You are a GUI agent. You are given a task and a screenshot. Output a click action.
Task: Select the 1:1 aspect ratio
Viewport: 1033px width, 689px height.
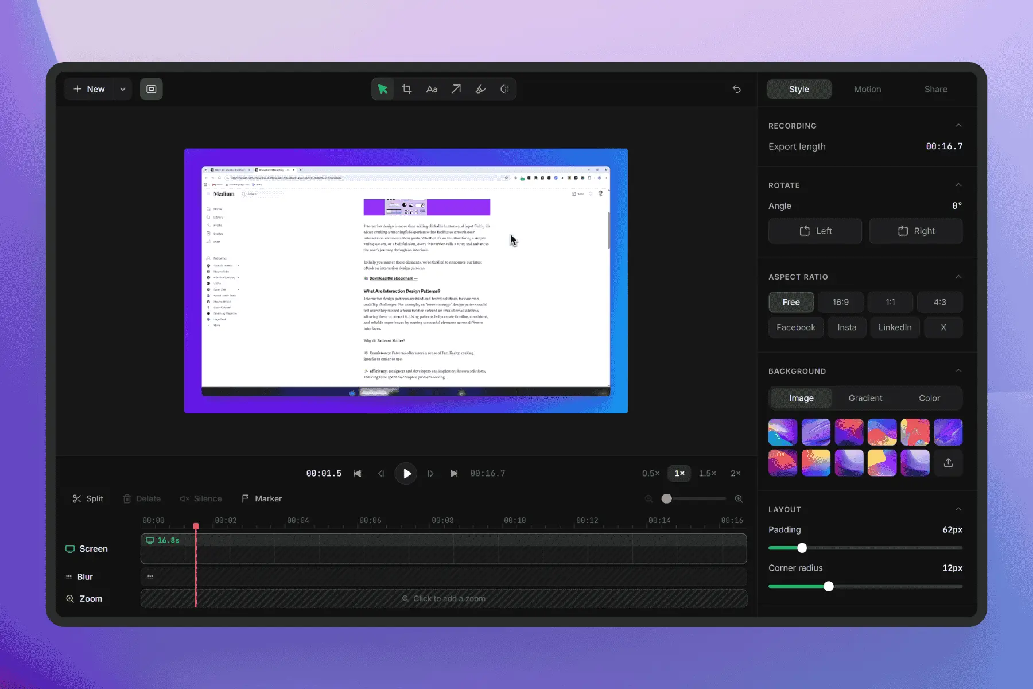[x=890, y=302]
